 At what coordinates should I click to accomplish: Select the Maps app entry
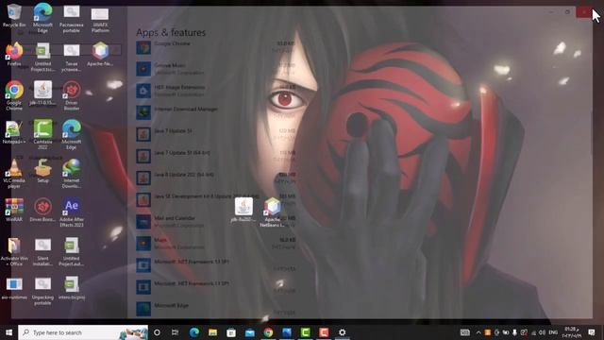(216, 244)
